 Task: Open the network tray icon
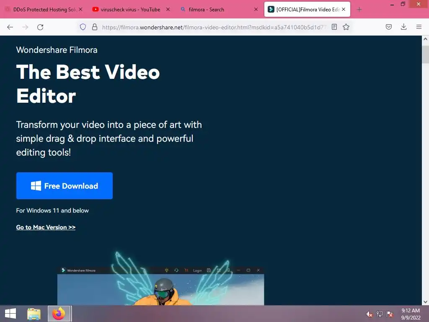[x=380, y=314]
